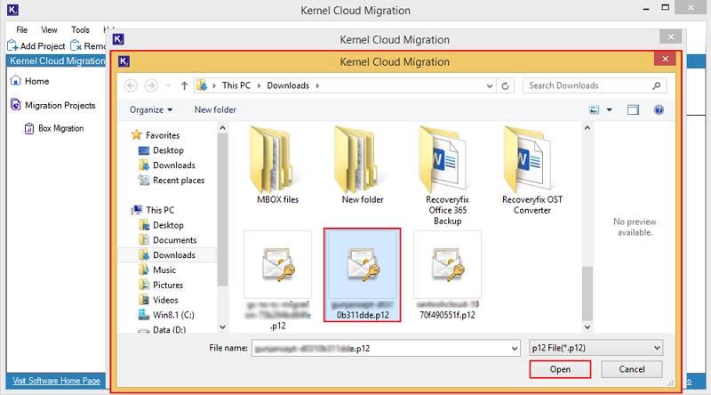711x395 pixels.
Task: Select Recoveryfix OST Converter folder
Action: tap(531, 171)
